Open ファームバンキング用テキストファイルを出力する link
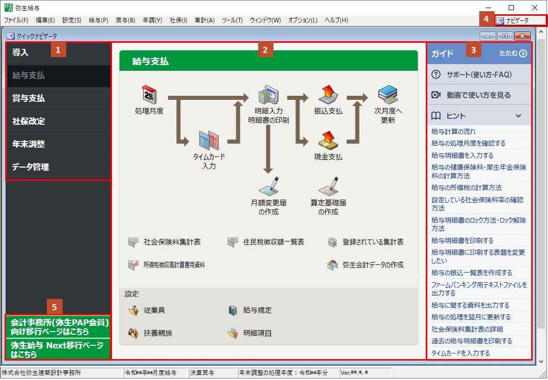The height and width of the screenshot is (380, 548). tap(479, 289)
